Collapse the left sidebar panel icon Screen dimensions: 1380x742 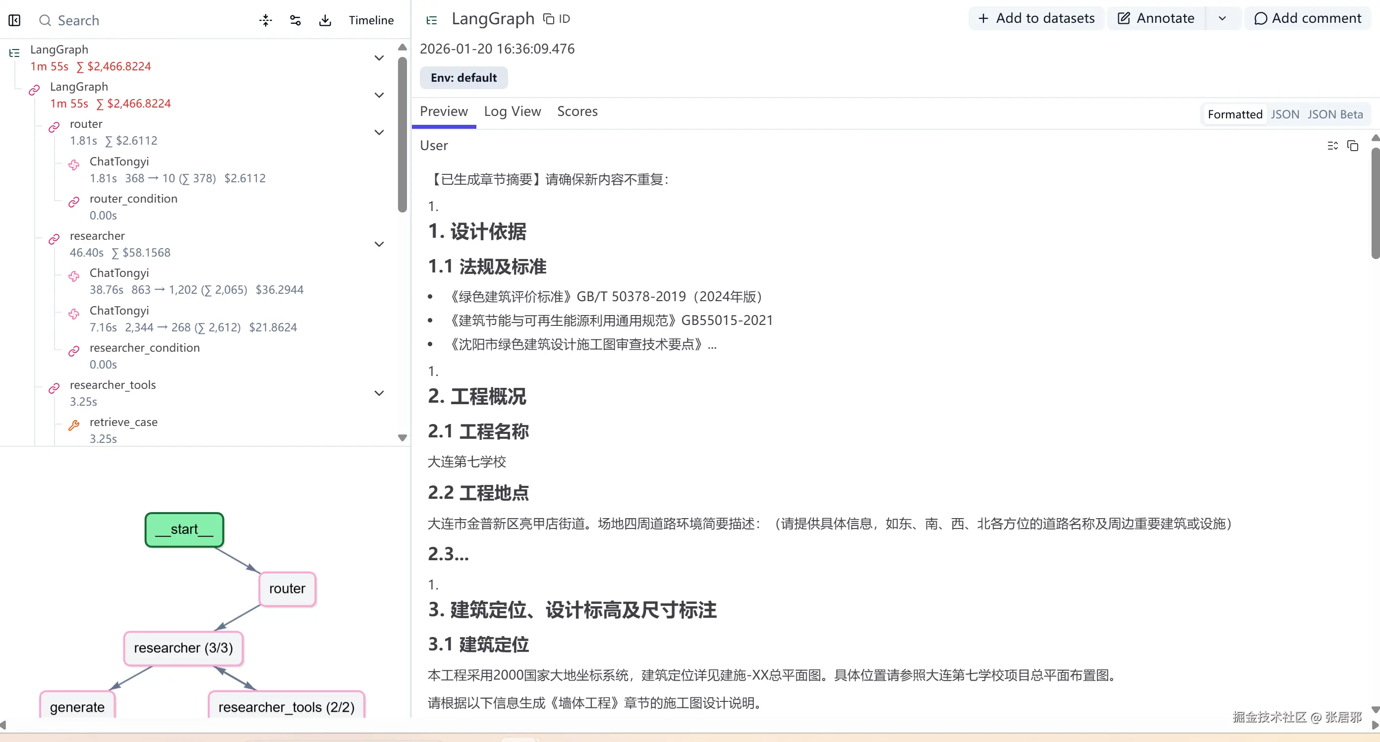(x=14, y=20)
